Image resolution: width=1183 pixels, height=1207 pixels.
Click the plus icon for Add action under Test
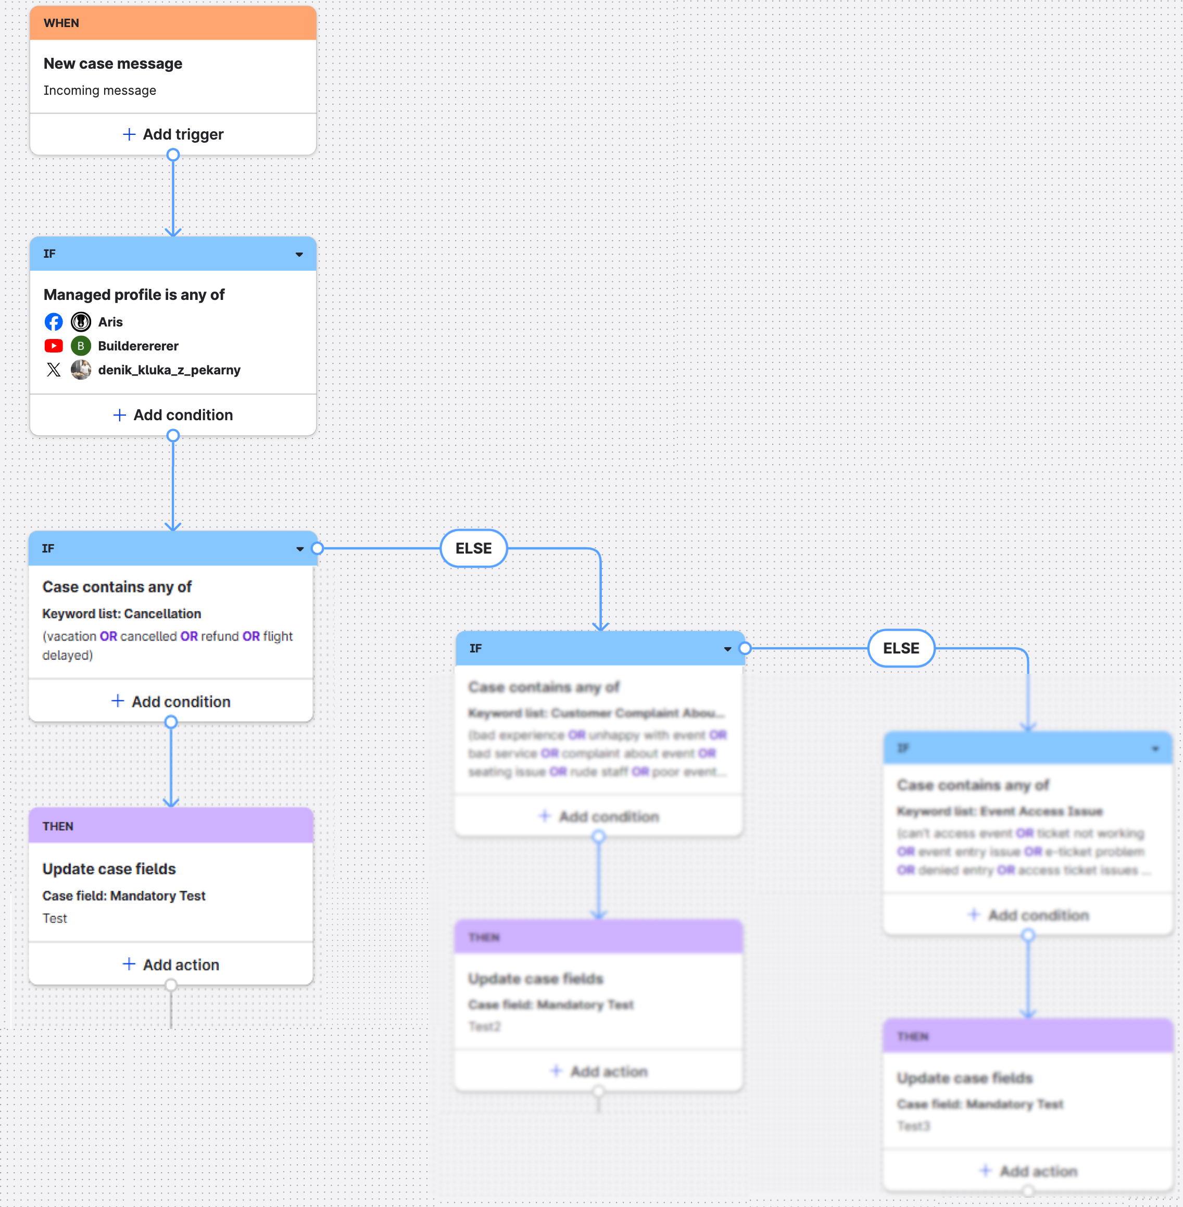pyautogui.click(x=129, y=964)
